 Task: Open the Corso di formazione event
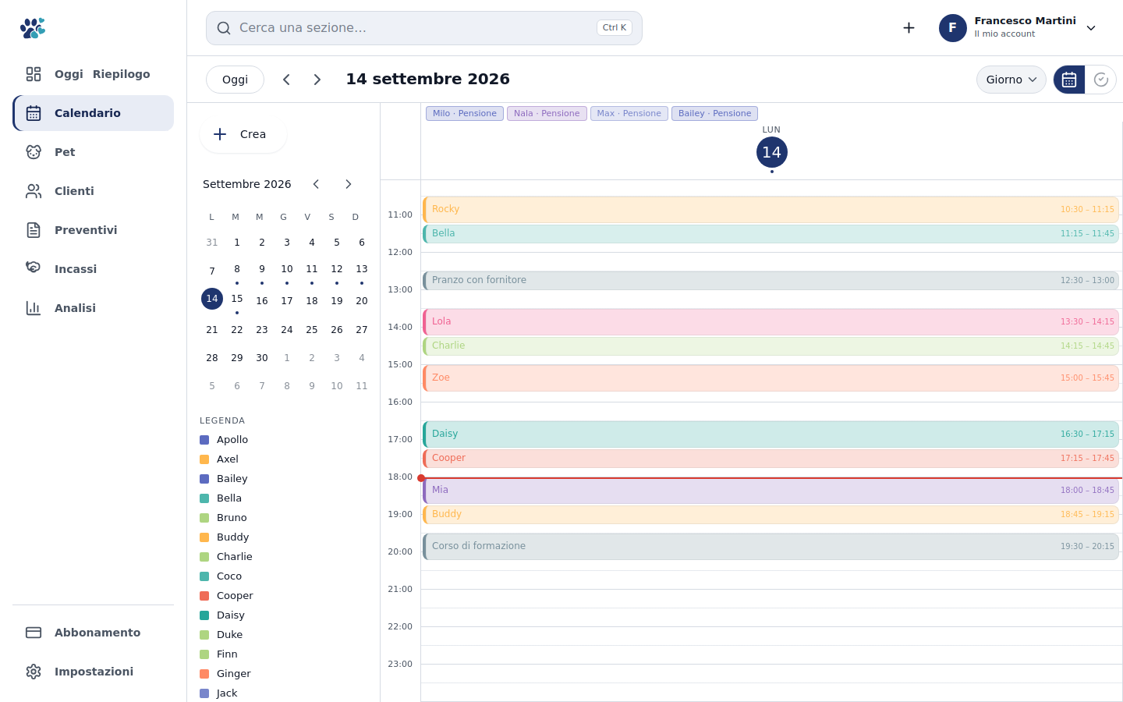[x=771, y=547]
